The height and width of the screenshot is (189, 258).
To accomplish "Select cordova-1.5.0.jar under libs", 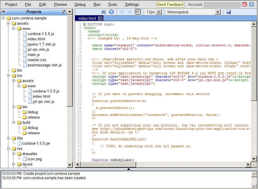I will coord(36,143).
